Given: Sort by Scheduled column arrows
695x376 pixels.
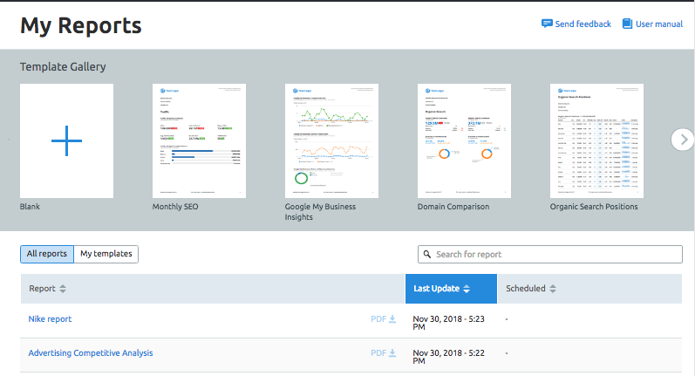Looking at the screenshot, I should click(553, 289).
